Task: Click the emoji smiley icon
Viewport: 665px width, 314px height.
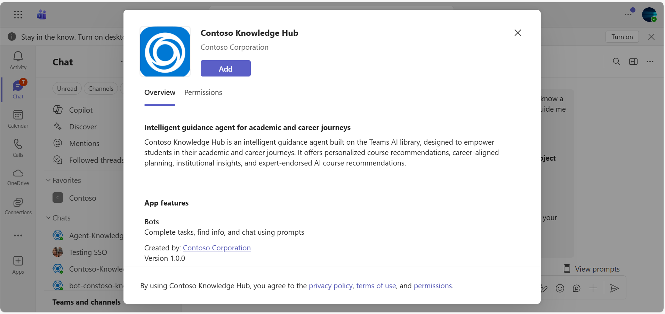Action: (x=560, y=288)
